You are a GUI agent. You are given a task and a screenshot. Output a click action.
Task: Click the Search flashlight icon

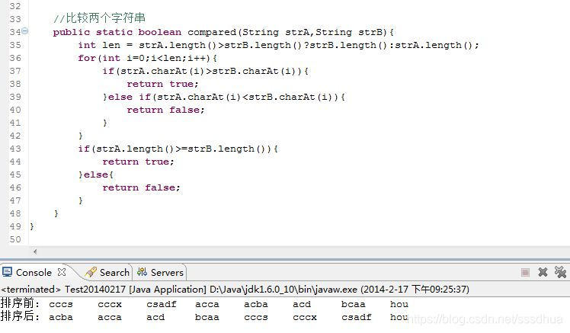click(91, 272)
